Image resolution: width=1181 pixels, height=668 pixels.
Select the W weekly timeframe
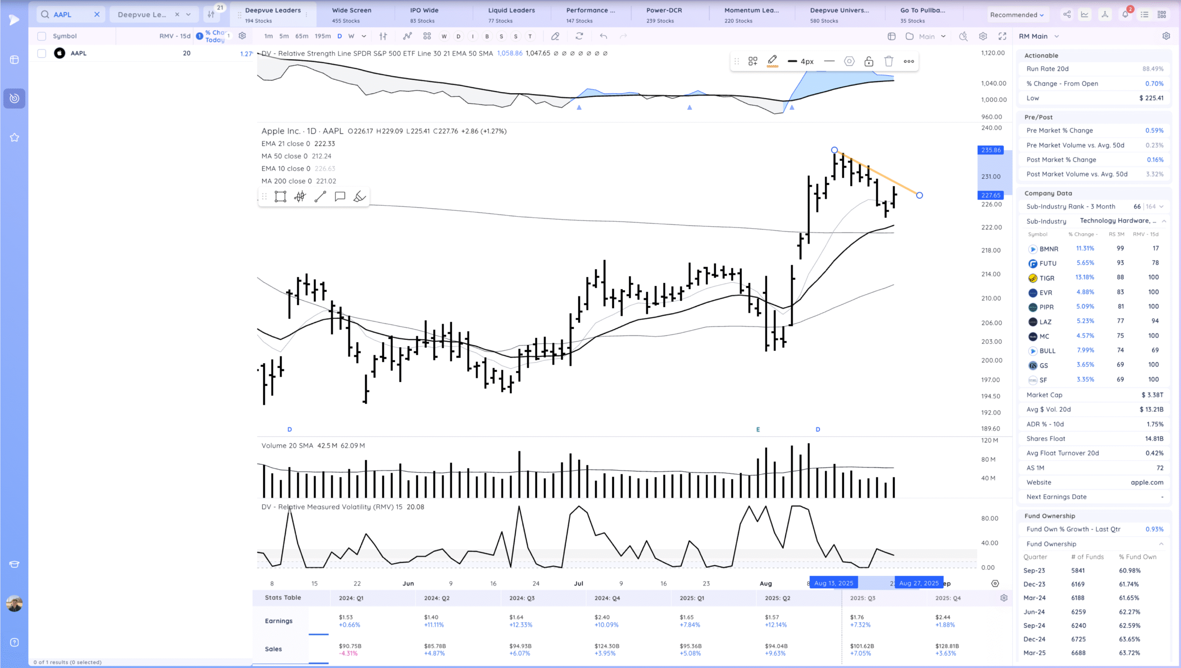(x=351, y=36)
